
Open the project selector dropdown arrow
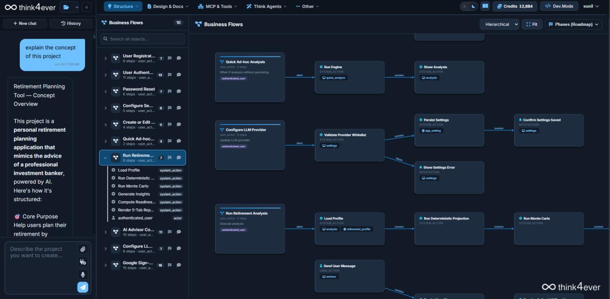tap(77, 7)
